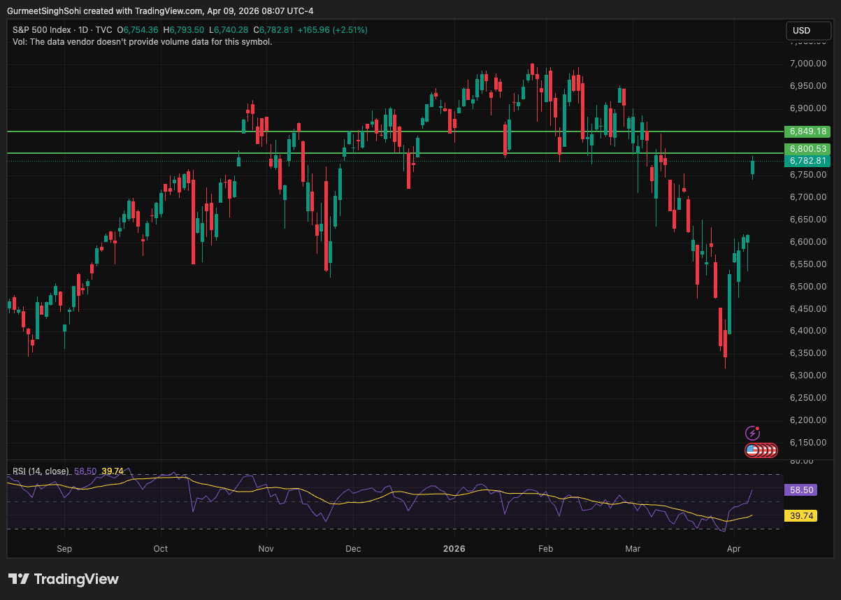Viewport: 841px width, 600px height.
Task: Click the 6,600.00 price scale label
Action: point(807,242)
